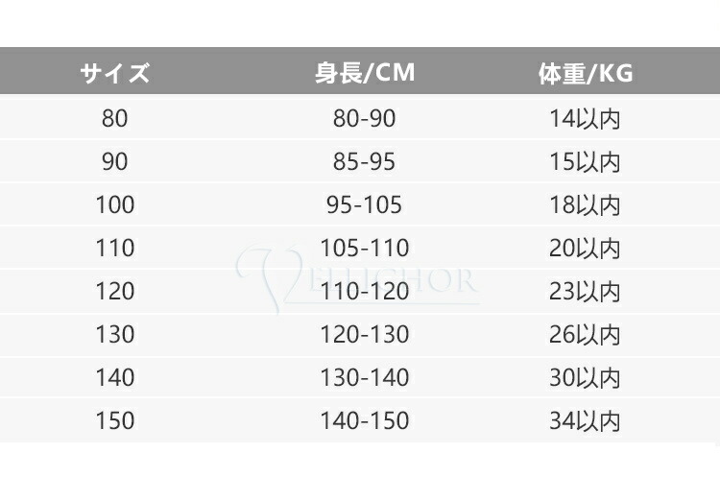Screen dimensions: 720x477
Task: Select size 110 cell
Action: (114, 249)
